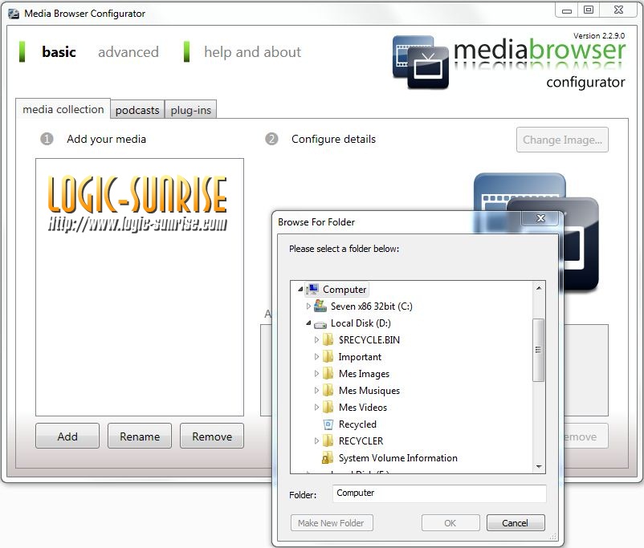Select the '$RECYCLE.BIN' folder name

click(369, 340)
